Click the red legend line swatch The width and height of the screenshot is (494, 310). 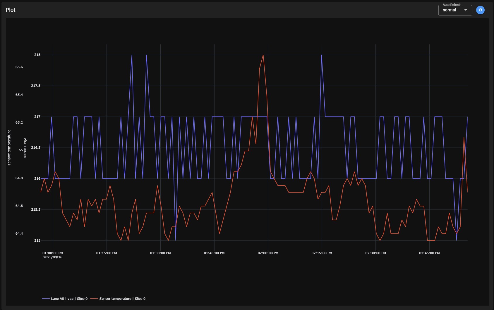[x=94, y=299]
